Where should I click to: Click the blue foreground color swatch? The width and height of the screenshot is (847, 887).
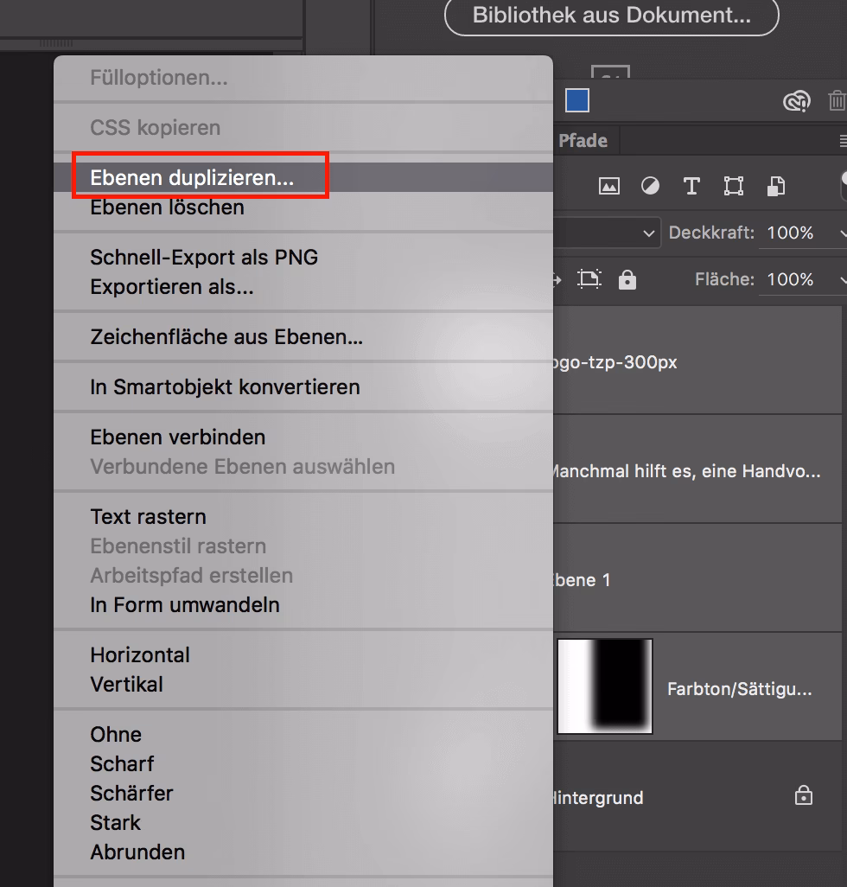[x=576, y=100]
